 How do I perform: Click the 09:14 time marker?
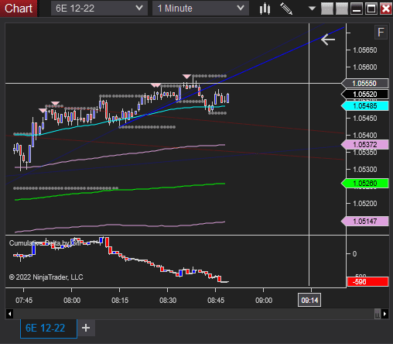(309, 300)
